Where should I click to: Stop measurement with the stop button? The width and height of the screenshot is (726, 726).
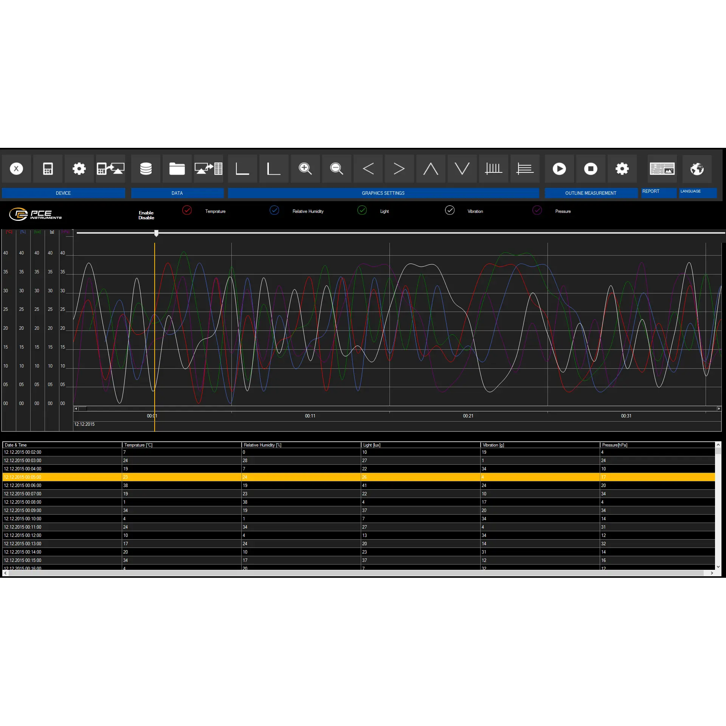click(591, 169)
